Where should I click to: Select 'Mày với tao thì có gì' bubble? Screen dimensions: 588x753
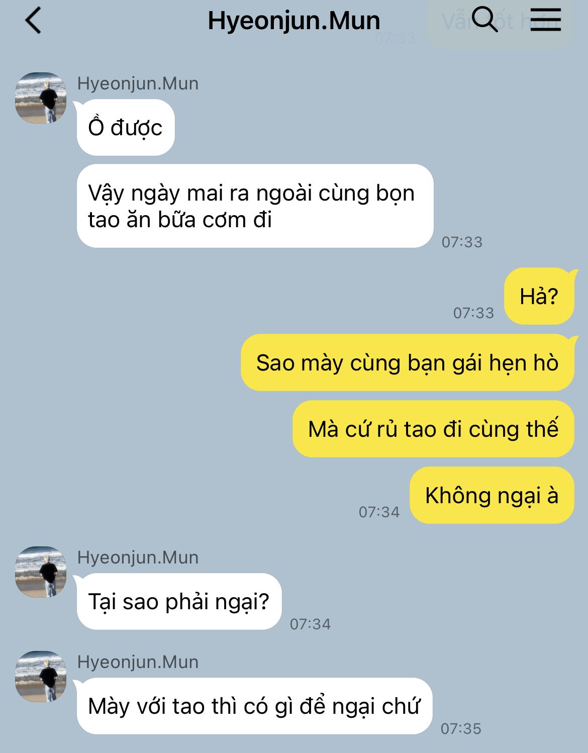click(x=254, y=706)
